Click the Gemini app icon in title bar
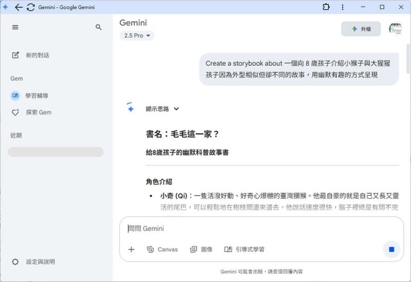The height and width of the screenshot is (282, 411). coord(5,7)
